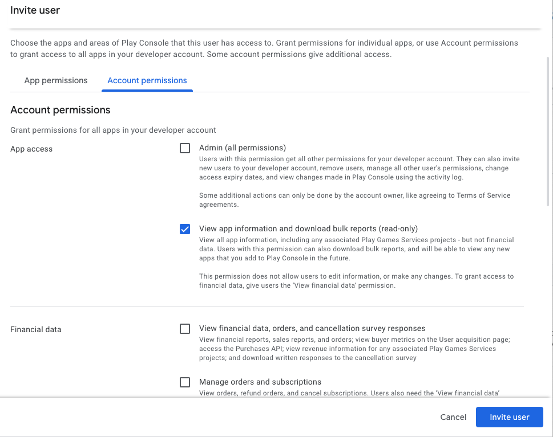
Task: Click 'Users with this permission get all' description
Action: coord(359,168)
